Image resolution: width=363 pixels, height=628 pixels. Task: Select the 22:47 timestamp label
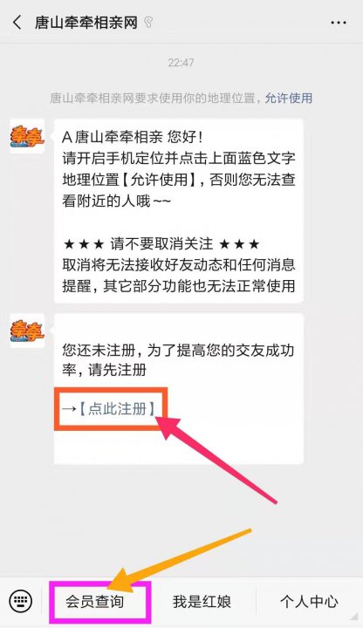tap(181, 63)
